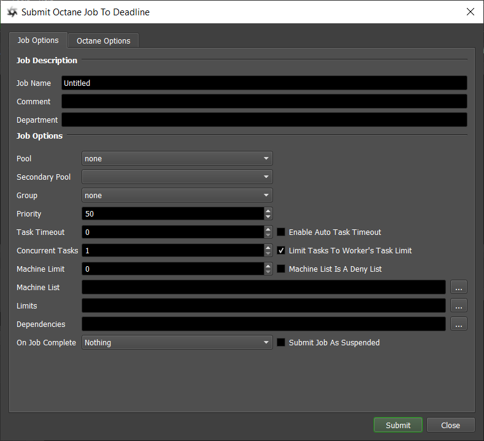Click the Deadline app icon in title bar
Screen dimensions: 484x441
tap(12, 12)
